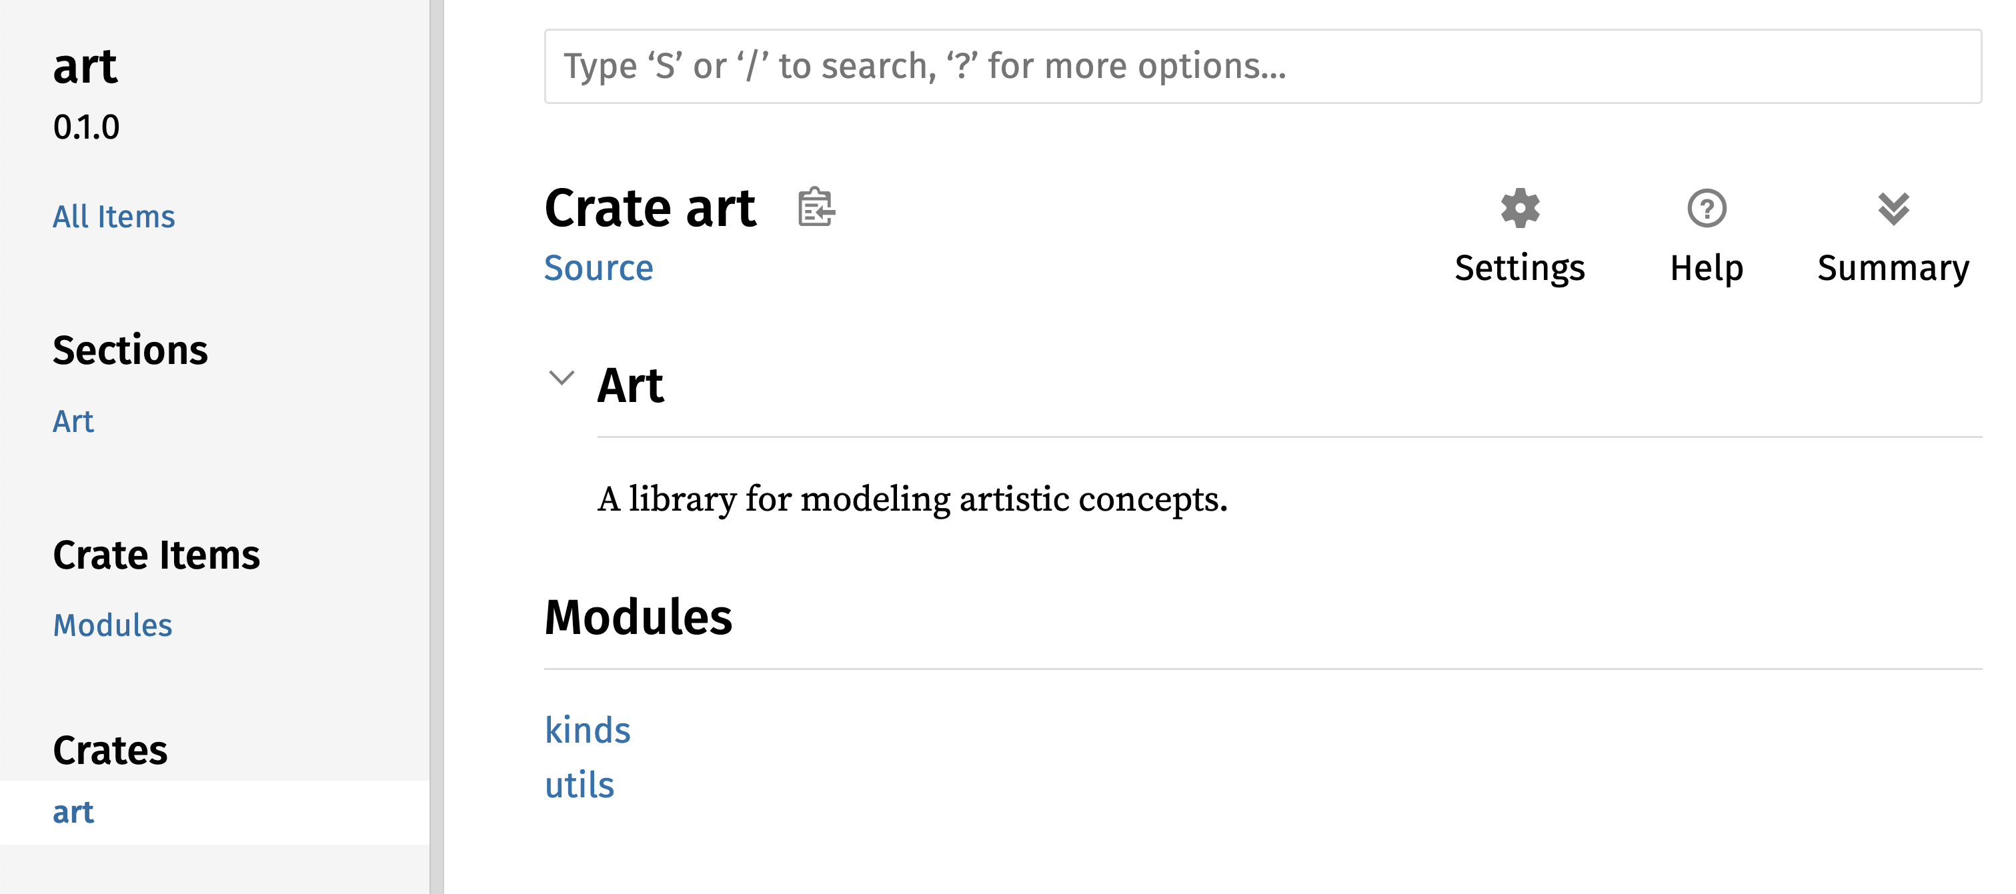Click the version number 0.1.0
This screenshot has height=894, width=2016.
coord(86,127)
